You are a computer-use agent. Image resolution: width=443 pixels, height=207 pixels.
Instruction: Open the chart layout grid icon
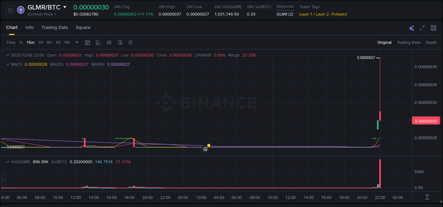tap(433, 28)
